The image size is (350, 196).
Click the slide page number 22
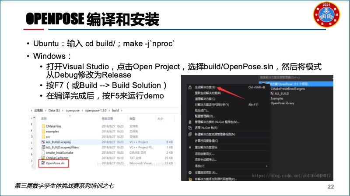point(331,187)
